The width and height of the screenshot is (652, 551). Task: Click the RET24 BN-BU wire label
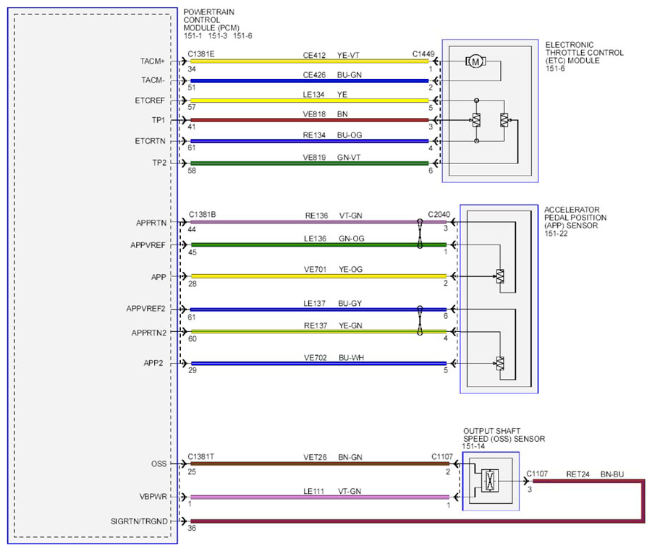595,474
